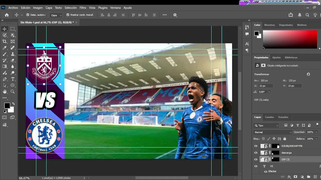Open the Normal blend mode dropdown
The height and width of the screenshot is (180, 321).
[273, 132]
